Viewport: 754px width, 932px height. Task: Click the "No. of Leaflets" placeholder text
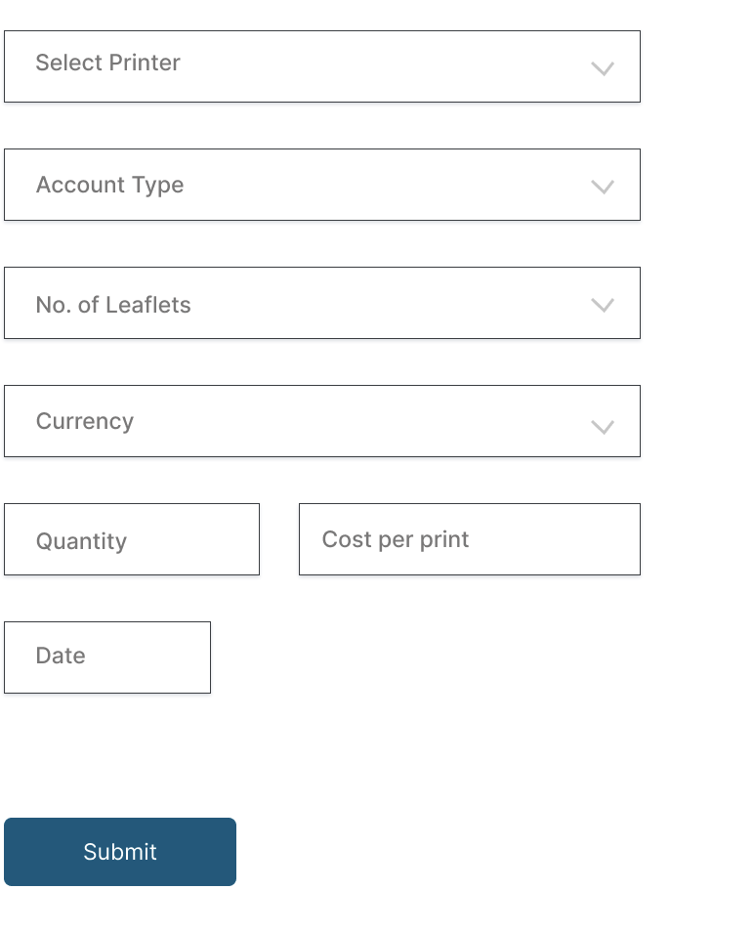pyautogui.click(x=113, y=306)
